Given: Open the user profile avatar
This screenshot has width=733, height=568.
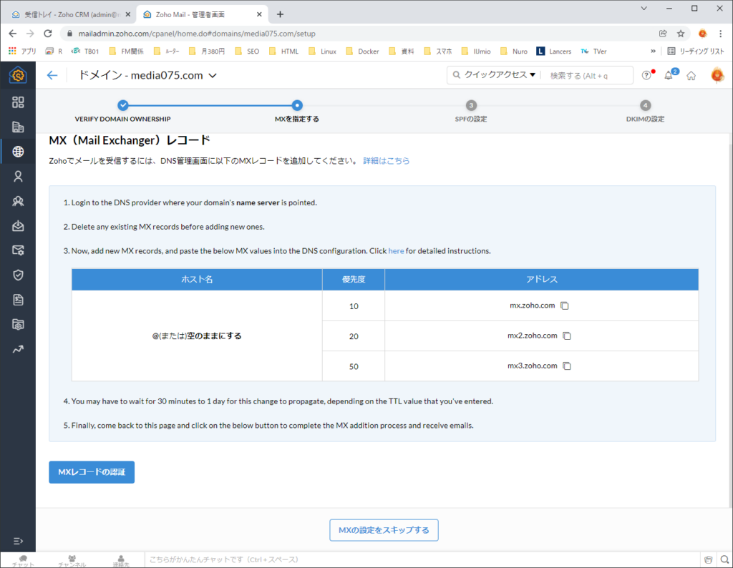Looking at the screenshot, I should (717, 75).
